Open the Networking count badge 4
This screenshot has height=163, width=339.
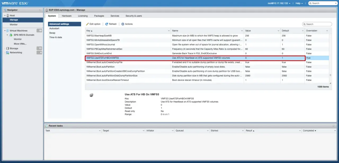click(x=39, y=53)
